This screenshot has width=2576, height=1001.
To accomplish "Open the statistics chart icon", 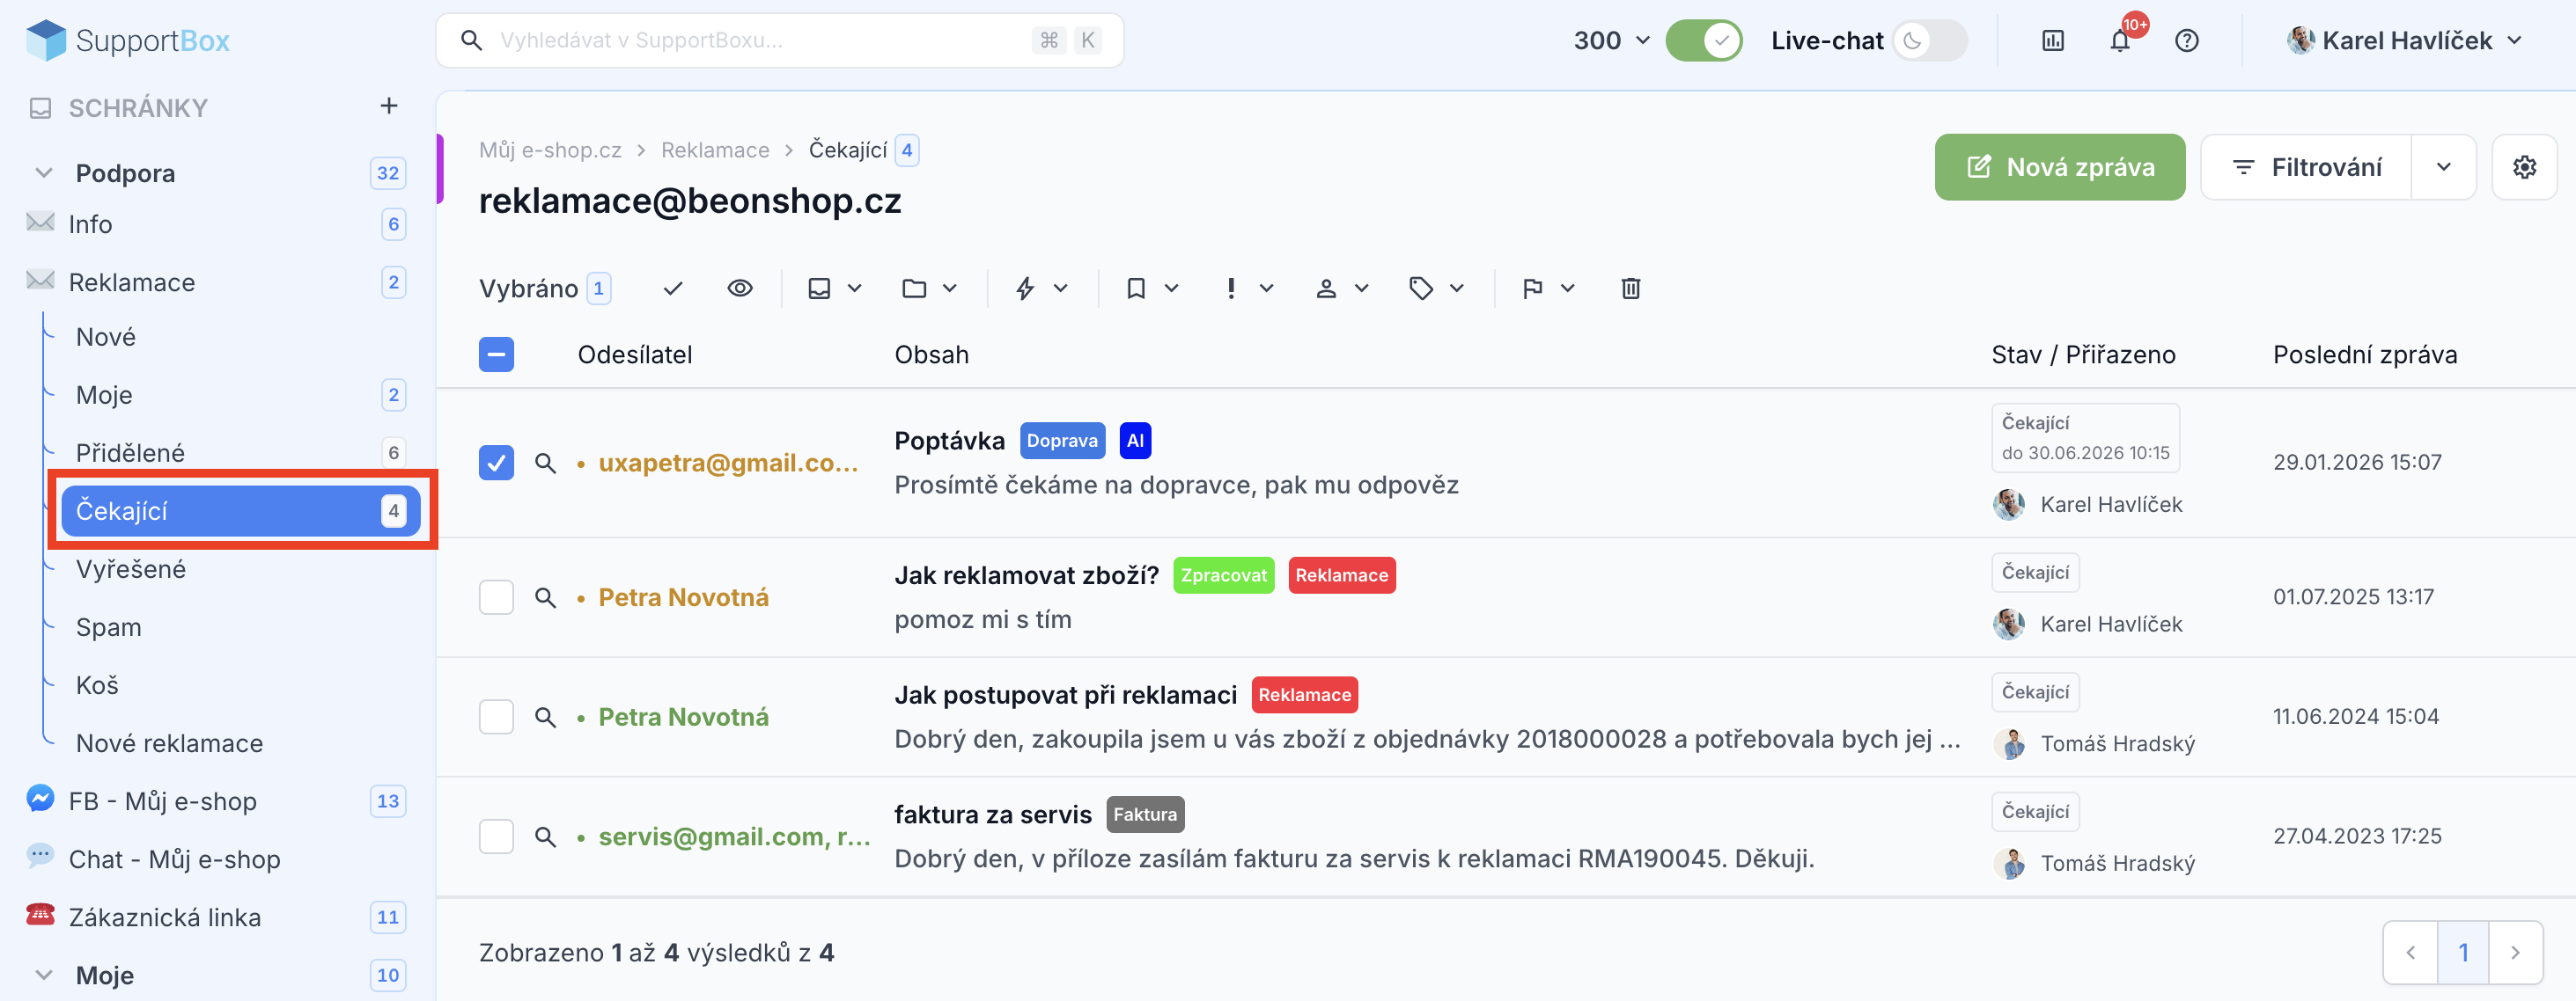I will pos(2052,41).
